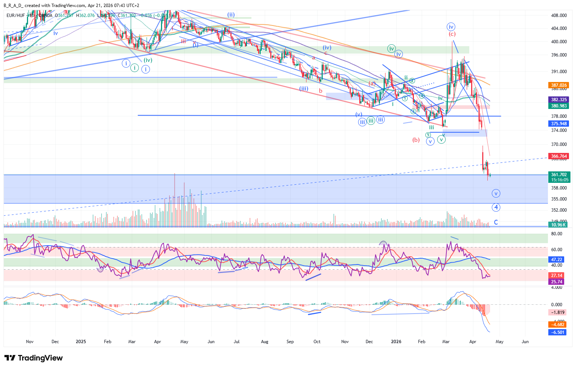The width and height of the screenshot is (576, 369).
Task: Click the circled blue iv above red (c)
Action: [x=450, y=27]
